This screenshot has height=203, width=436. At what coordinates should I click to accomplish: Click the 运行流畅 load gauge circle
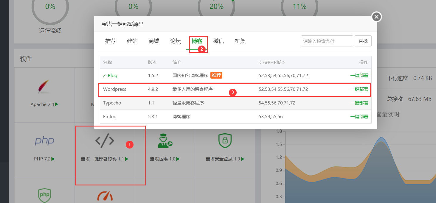point(50,7)
